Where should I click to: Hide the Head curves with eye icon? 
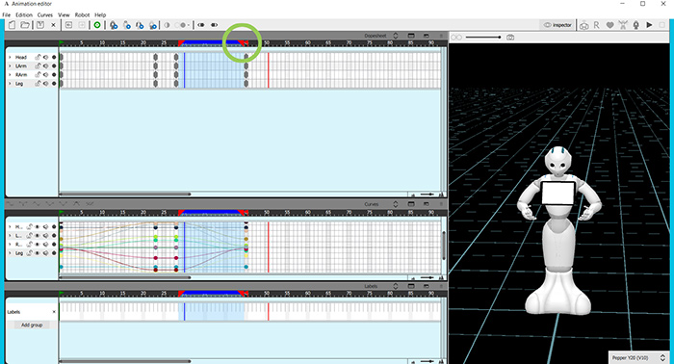tap(38, 227)
